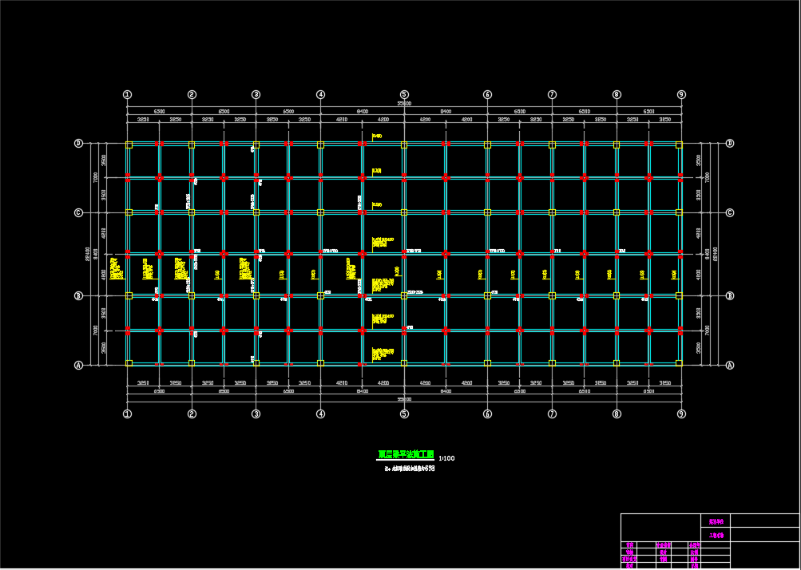The height and width of the screenshot is (570, 801).
Task: Select bottom overall dimension text below axis 5
Action: click(404, 399)
